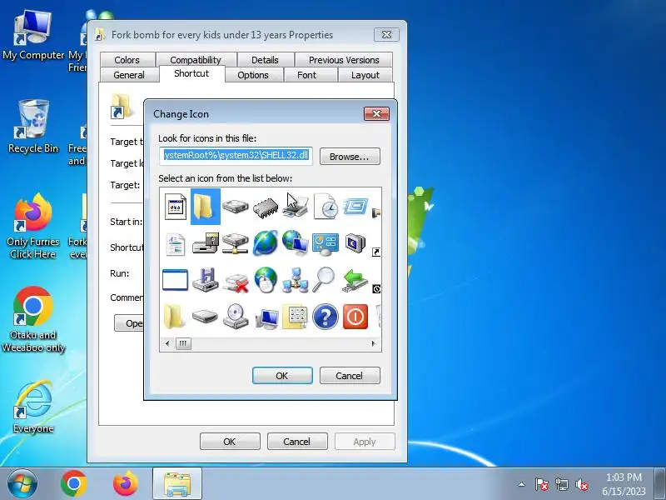Open Otaku and Weeaboo only Chrome shortcut
666x500 pixels.
click(x=33, y=320)
